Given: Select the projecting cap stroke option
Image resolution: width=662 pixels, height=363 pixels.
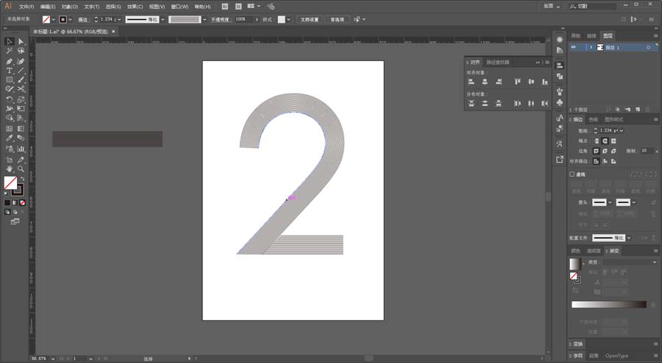Looking at the screenshot, I should (x=613, y=141).
